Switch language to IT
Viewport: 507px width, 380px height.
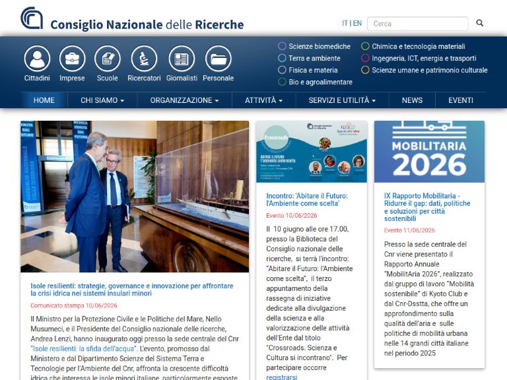[345, 23]
